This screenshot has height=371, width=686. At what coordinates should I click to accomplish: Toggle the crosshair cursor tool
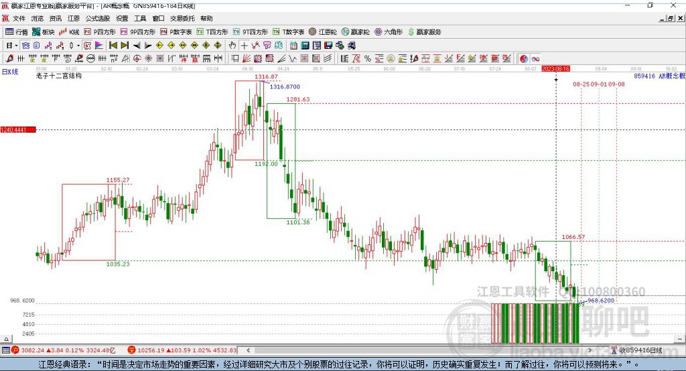244,46
